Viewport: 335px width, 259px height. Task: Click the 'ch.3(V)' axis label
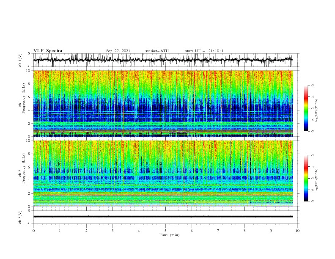click(x=20, y=217)
